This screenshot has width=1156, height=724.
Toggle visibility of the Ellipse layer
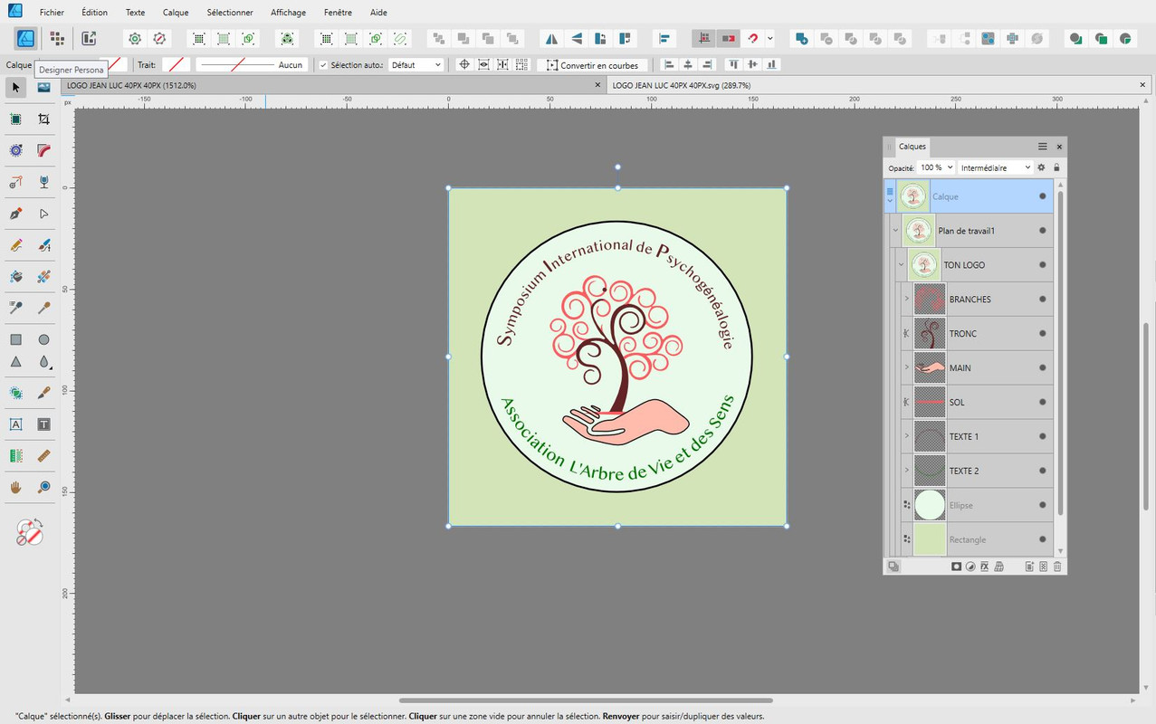(x=1043, y=505)
